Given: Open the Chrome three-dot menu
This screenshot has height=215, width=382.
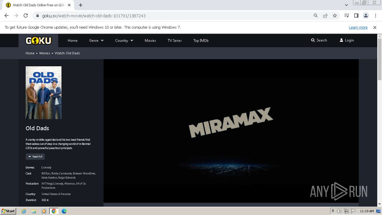Looking at the screenshot, I should click(375, 16).
